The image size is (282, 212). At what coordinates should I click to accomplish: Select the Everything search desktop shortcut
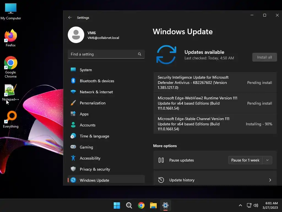[x=11, y=119]
